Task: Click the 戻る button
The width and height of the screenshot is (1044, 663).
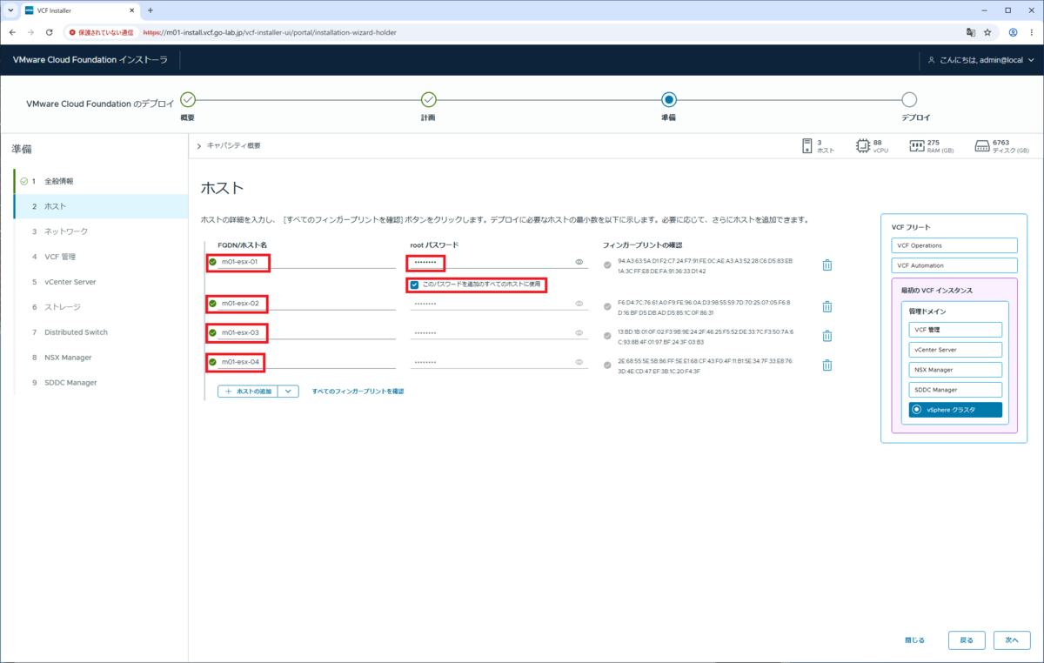Action: (967, 640)
